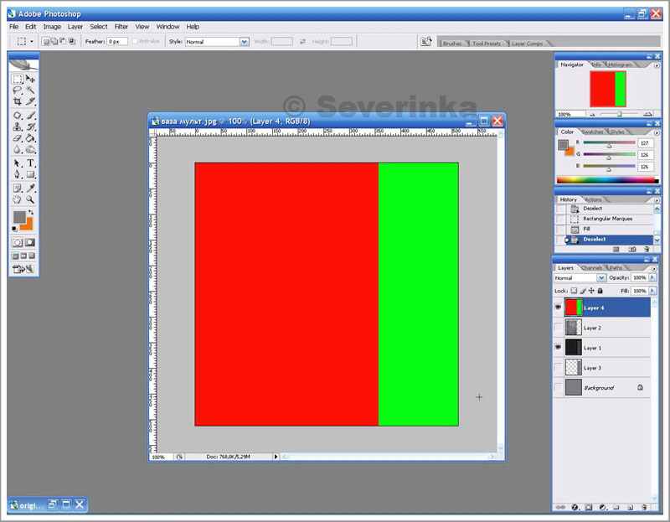
Task: Expand the layer Opacity slider arrow
Action: click(651, 277)
